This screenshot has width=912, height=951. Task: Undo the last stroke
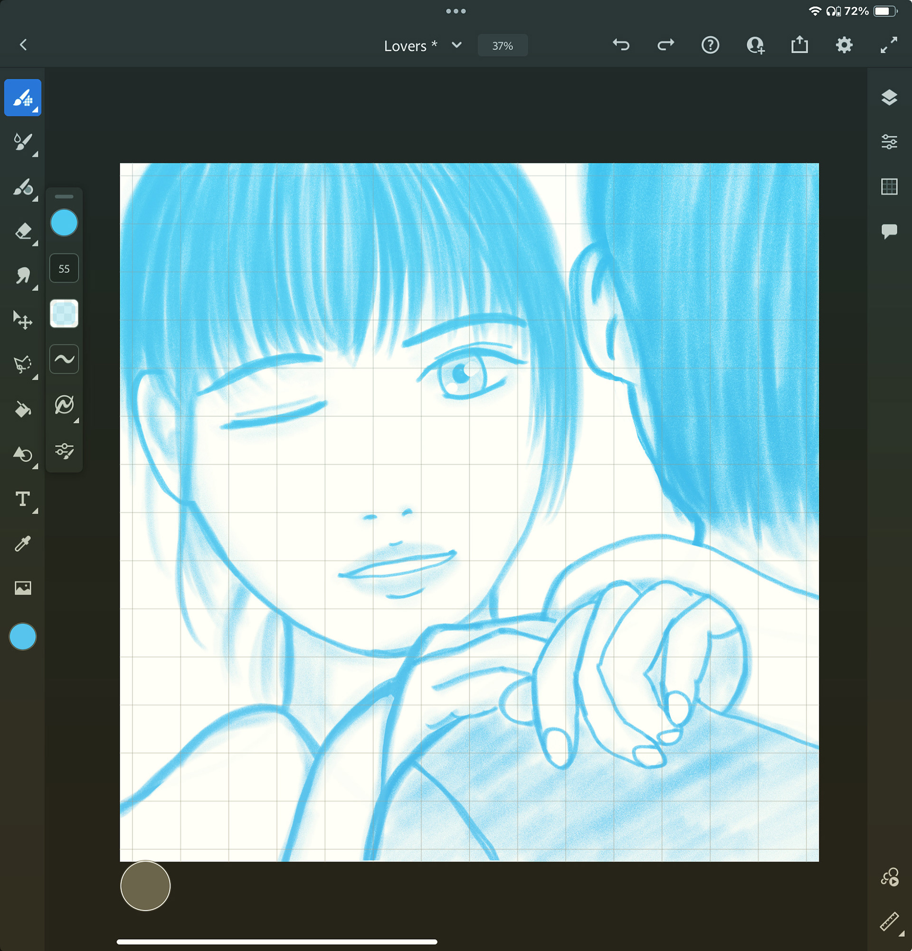(x=621, y=45)
